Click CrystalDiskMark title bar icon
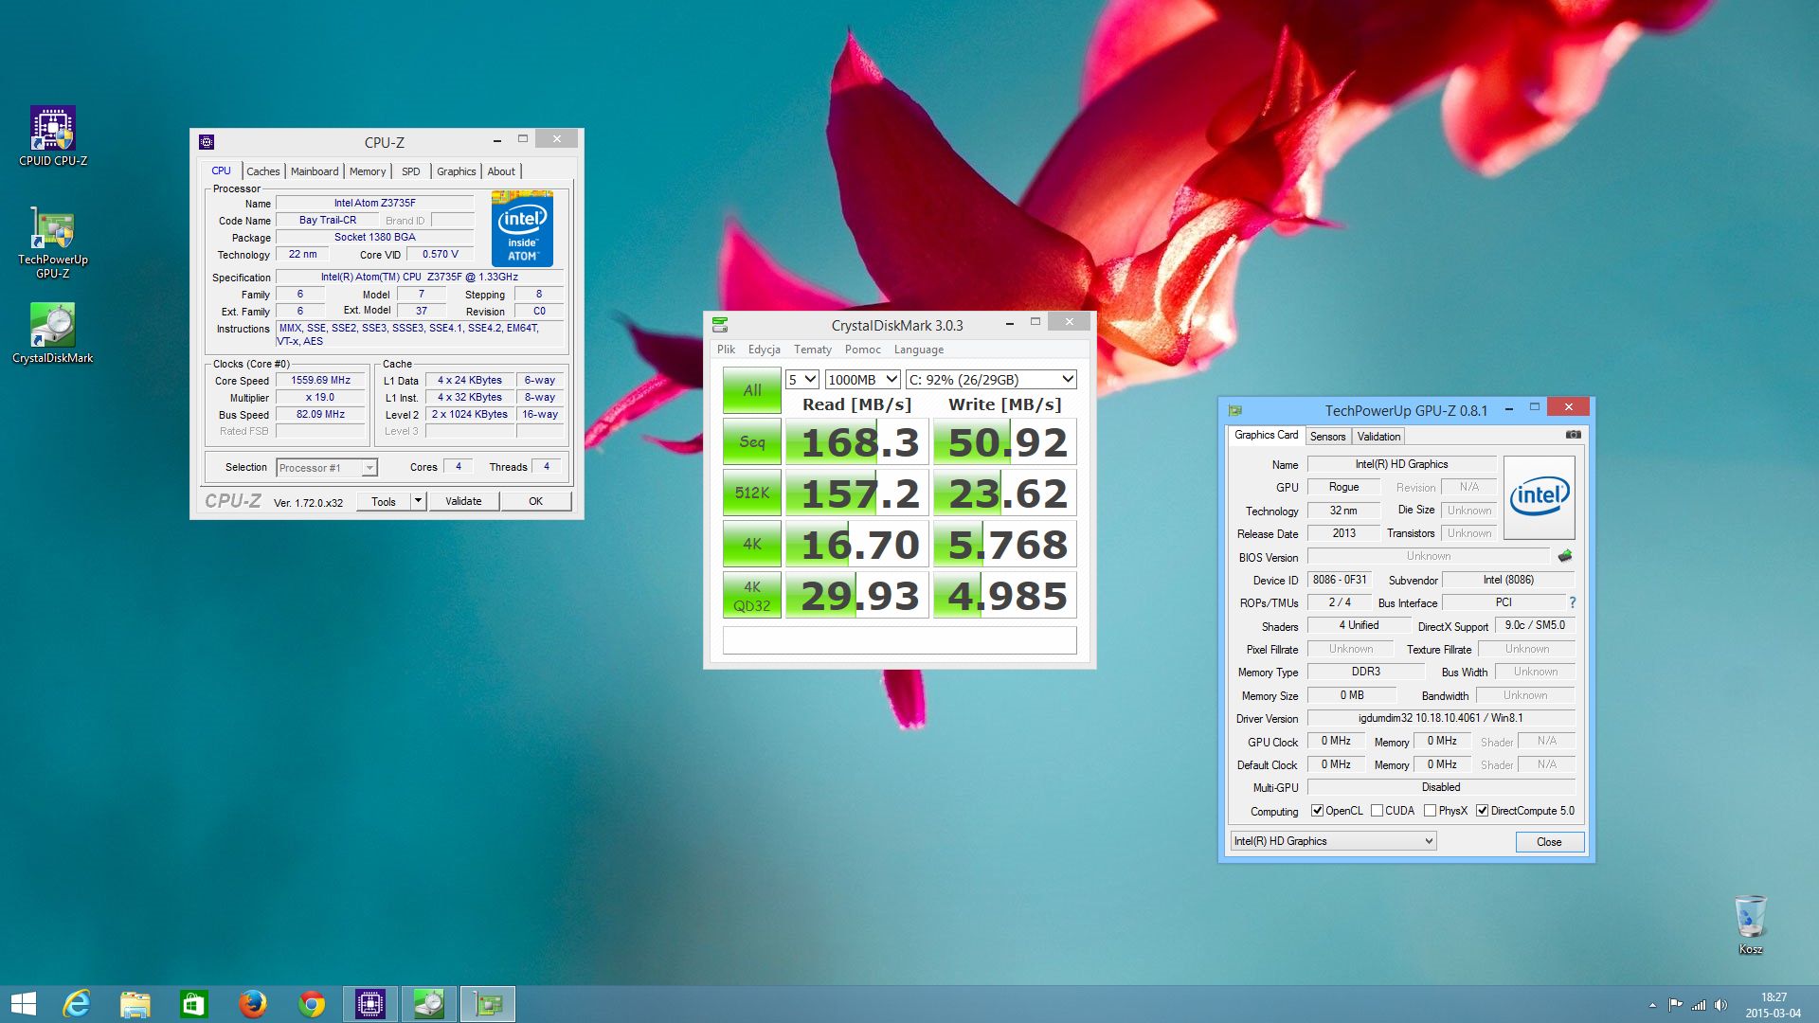The height and width of the screenshot is (1023, 1819). (x=720, y=325)
